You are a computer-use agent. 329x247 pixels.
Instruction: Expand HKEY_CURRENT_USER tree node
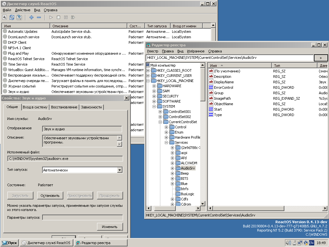tap(148, 76)
